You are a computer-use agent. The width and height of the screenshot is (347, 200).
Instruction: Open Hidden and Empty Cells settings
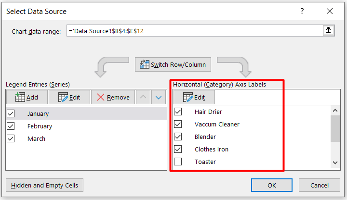point(45,185)
